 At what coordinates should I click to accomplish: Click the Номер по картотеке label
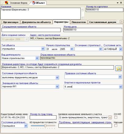click(97, 6)
